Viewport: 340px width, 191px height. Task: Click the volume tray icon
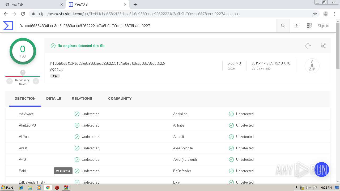[x=308, y=188]
